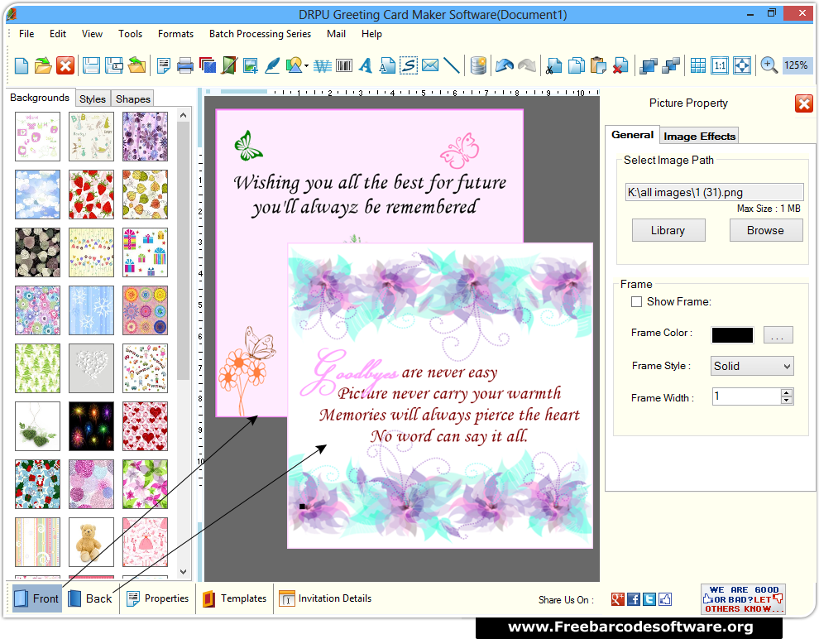Click the Browse button
The height and width of the screenshot is (639, 819).
pos(766,230)
